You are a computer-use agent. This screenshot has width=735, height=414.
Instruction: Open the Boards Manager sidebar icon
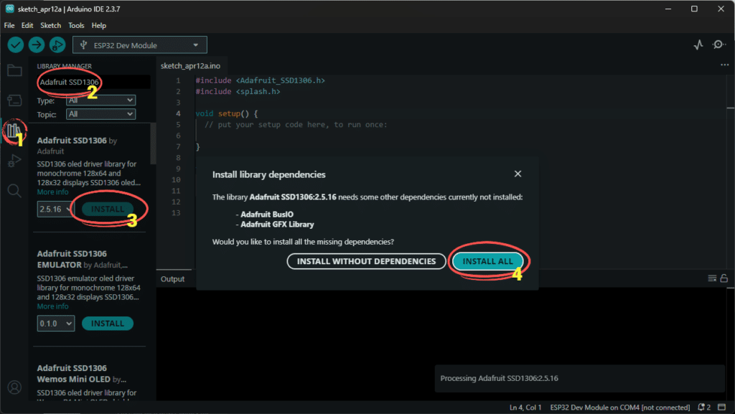tap(14, 100)
